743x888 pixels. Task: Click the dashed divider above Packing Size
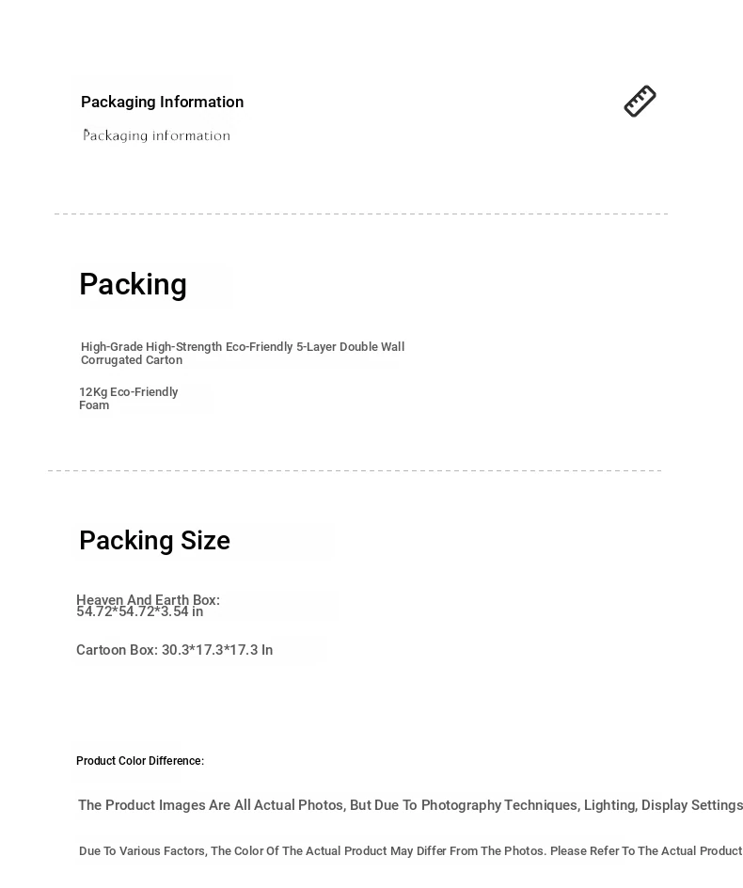tap(356, 470)
